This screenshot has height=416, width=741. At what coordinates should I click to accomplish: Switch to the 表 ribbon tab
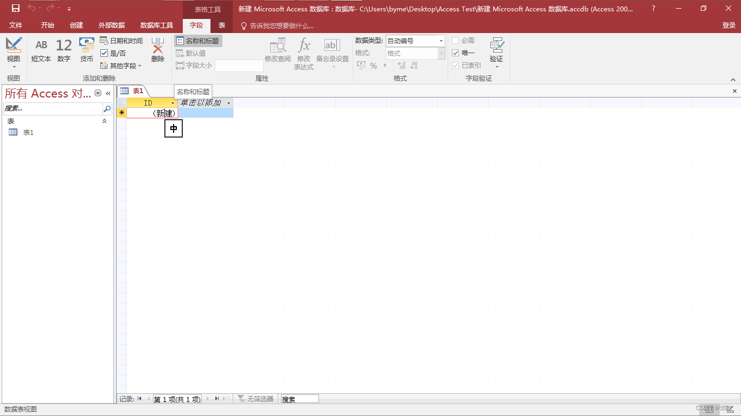[x=222, y=25]
